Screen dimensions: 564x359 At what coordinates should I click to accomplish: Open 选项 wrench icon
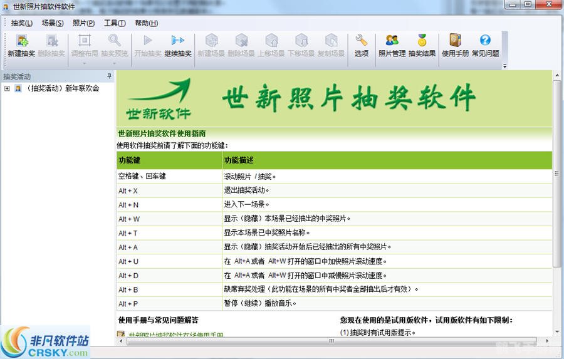coord(361,40)
